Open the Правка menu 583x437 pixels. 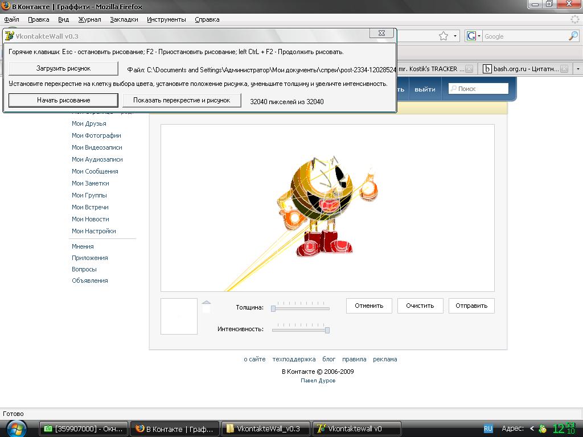[38, 19]
